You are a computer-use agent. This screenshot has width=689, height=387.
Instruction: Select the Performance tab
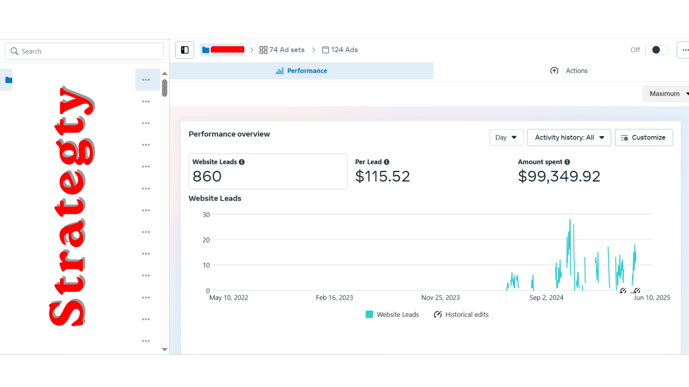click(301, 71)
